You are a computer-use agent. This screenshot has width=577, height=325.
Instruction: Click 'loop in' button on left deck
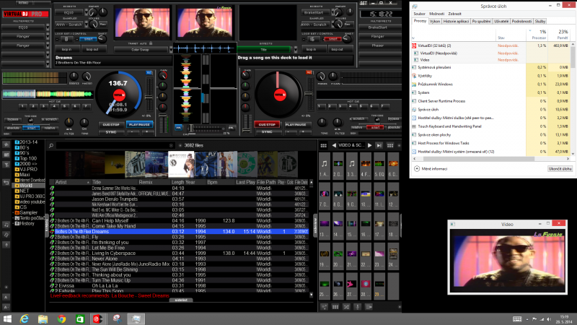(66, 49)
